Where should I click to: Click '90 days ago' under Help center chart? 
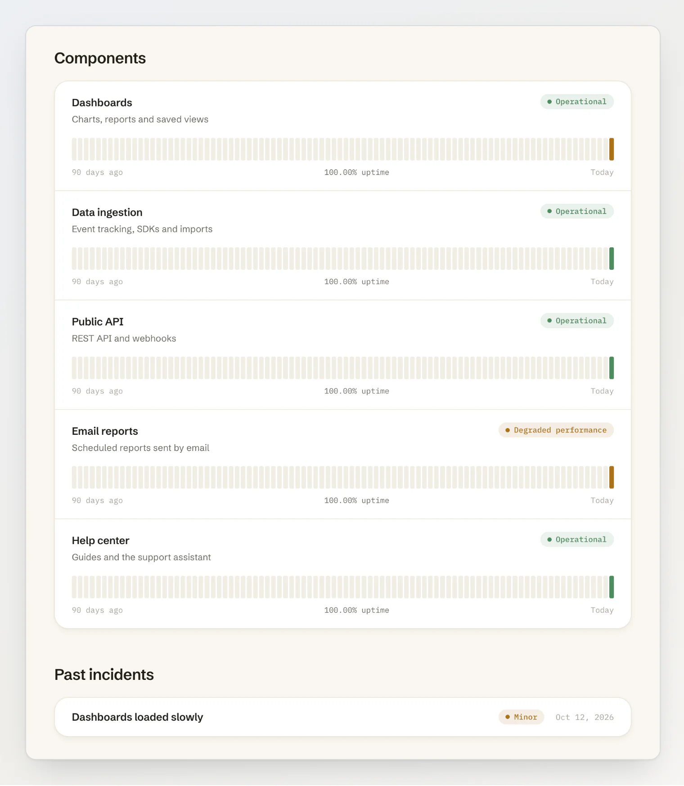[97, 610]
